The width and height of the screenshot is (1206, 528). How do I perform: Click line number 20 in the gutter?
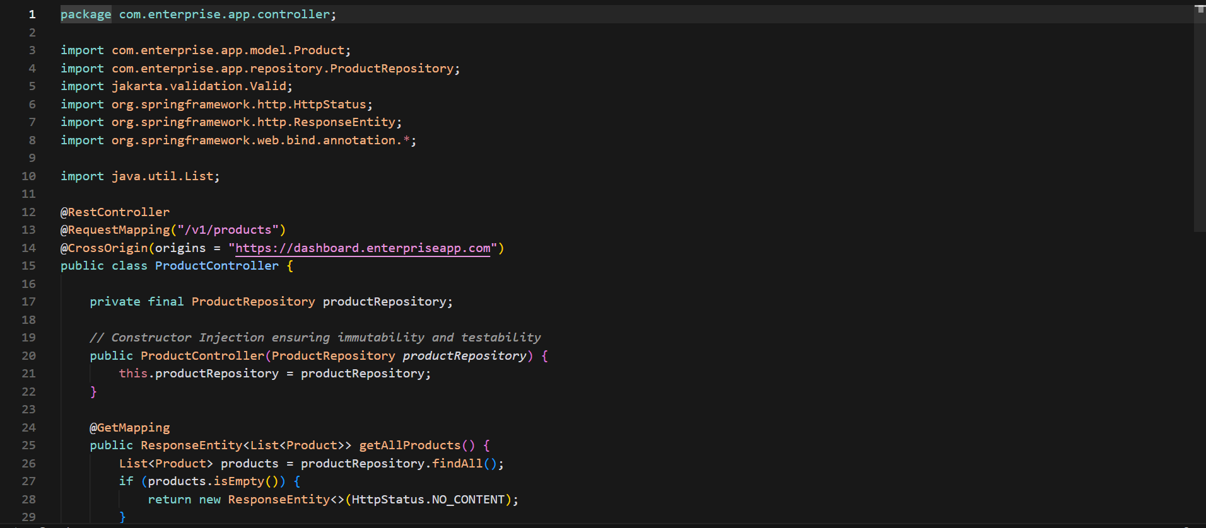coord(29,356)
